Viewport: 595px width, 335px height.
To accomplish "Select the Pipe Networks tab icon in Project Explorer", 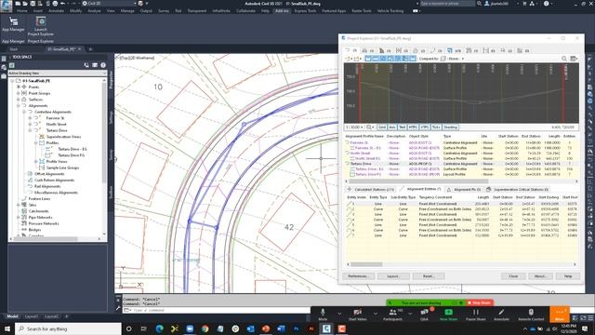I will [x=469, y=50].
